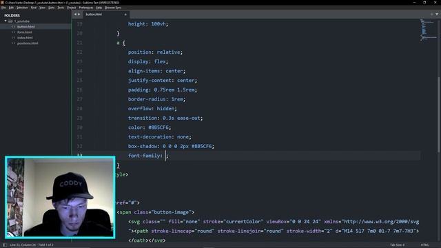Click the 'font-family:' property text
This screenshot has height=248, width=441.
click(145, 156)
